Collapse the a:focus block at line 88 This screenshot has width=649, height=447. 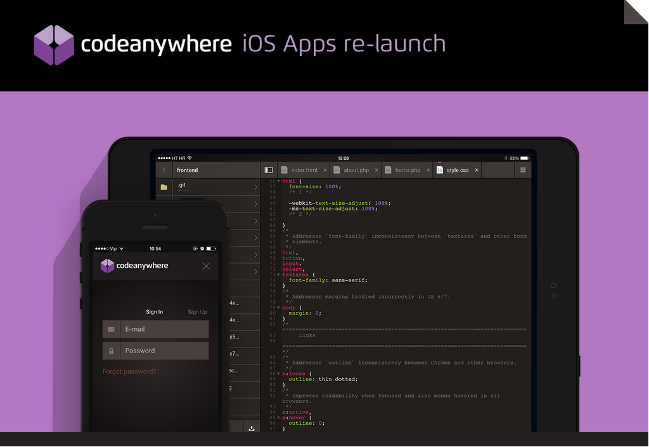pyautogui.click(x=279, y=373)
